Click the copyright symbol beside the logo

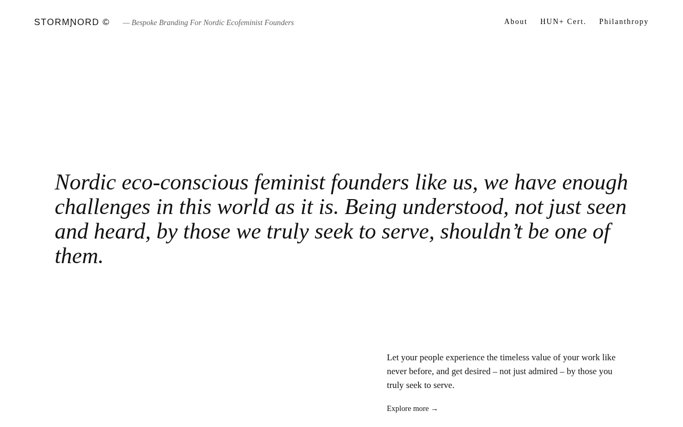106,22
